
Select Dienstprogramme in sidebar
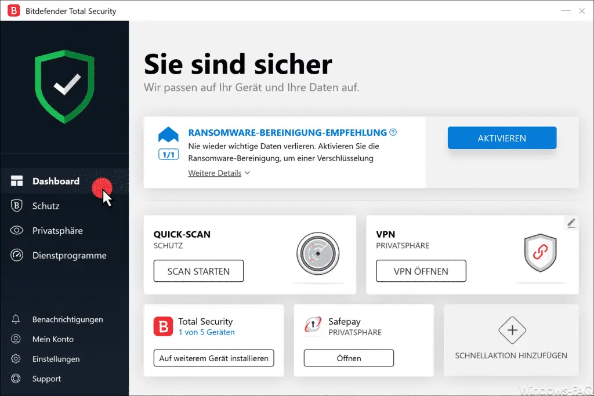click(x=64, y=255)
